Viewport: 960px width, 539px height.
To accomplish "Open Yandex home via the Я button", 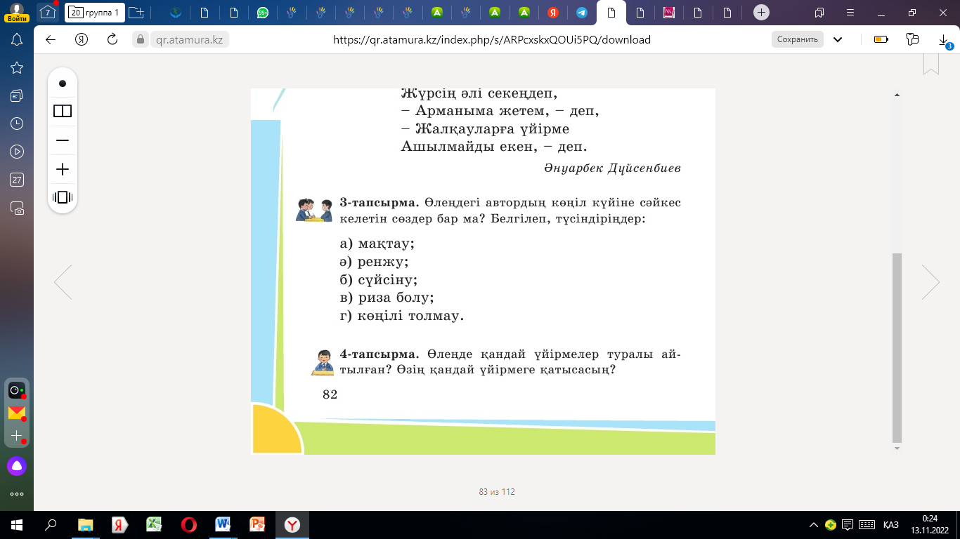I will [82, 39].
